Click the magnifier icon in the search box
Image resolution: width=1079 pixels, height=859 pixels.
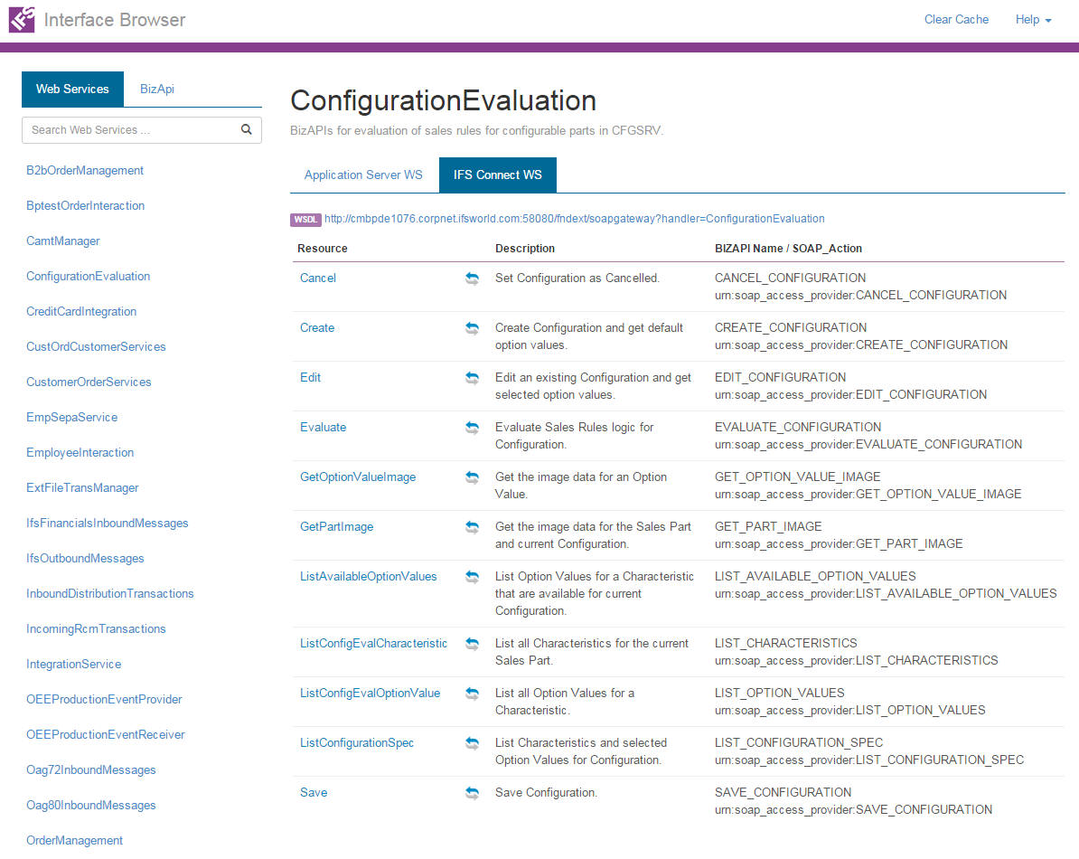(246, 130)
